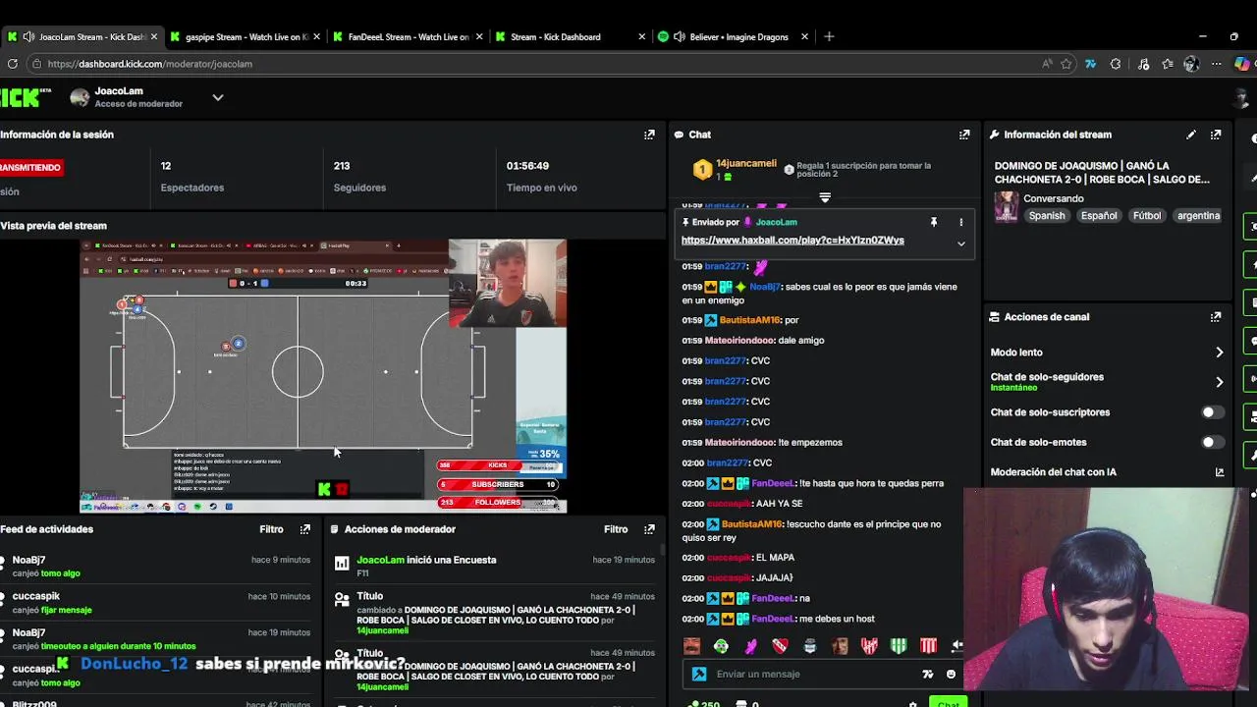Open browser Extensions puzzle icon
This screenshot has width=1257, height=707.
click(1116, 64)
